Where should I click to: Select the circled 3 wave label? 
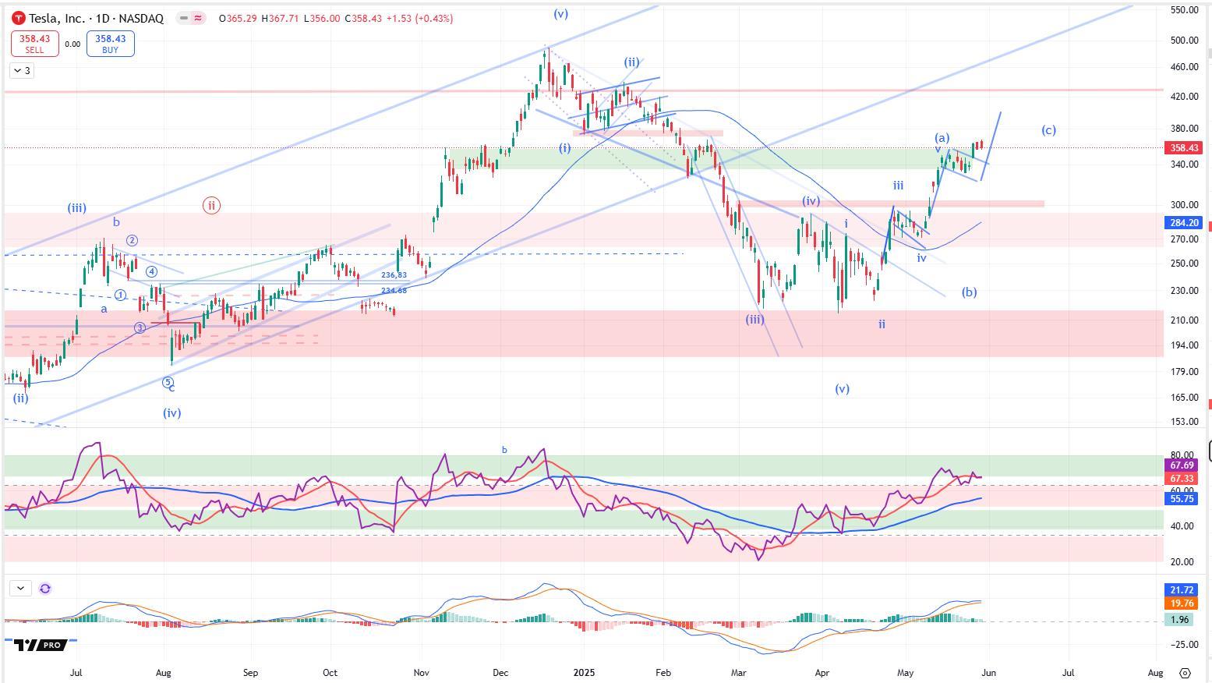pyautogui.click(x=140, y=327)
